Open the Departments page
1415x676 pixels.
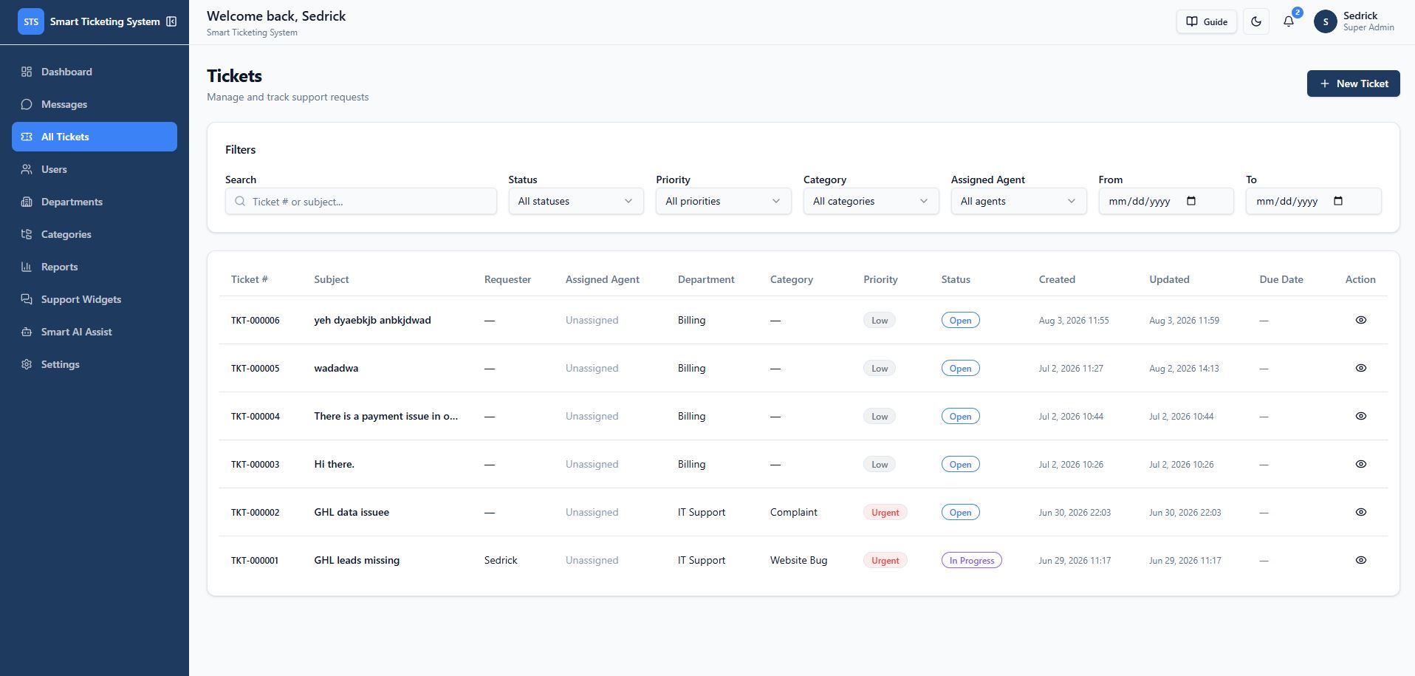(95, 202)
